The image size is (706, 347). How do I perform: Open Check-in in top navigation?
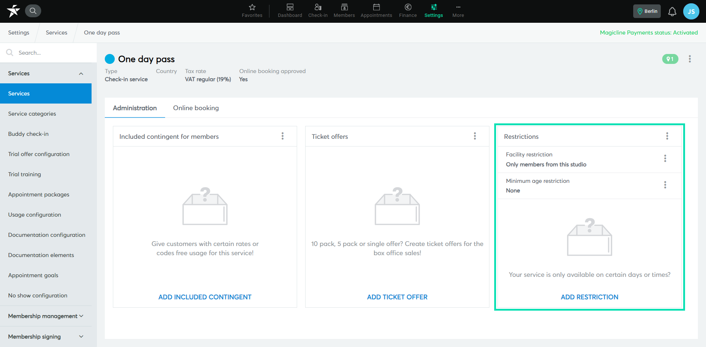click(318, 11)
